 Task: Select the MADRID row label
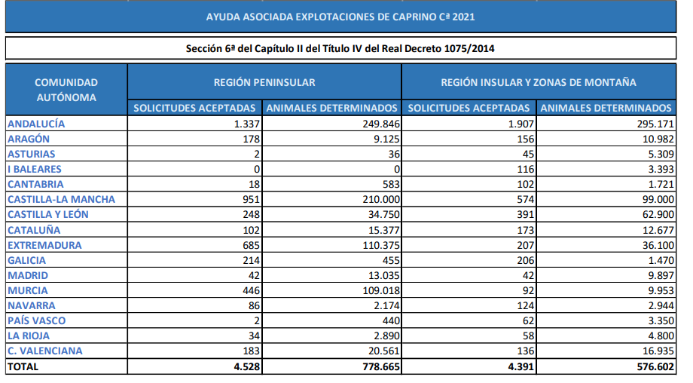click(x=28, y=275)
